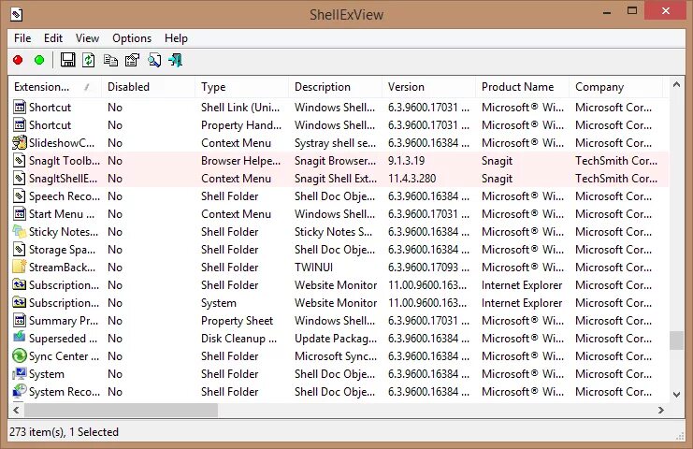Open the View menu
The height and width of the screenshot is (449, 693).
(87, 38)
